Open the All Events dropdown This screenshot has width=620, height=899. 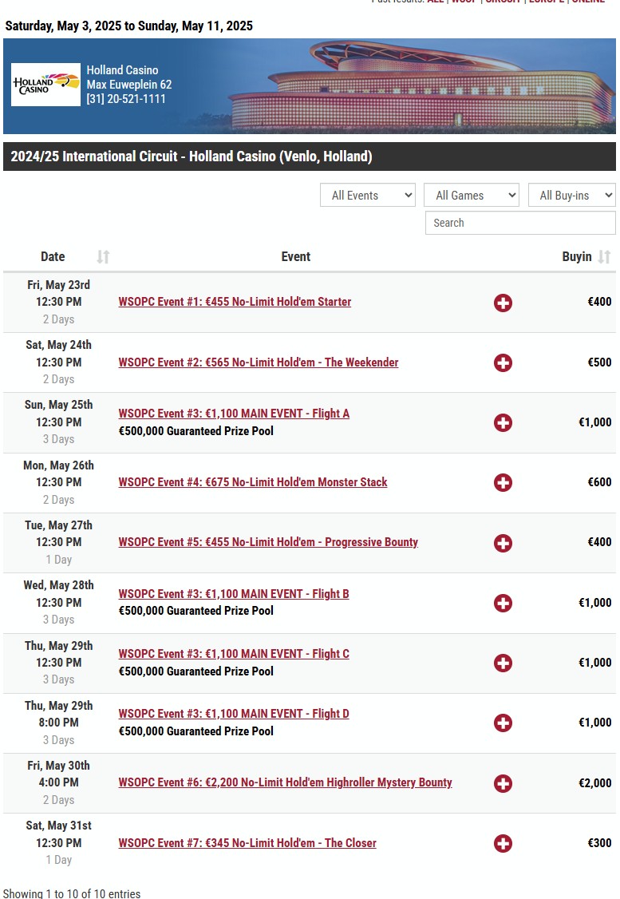[367, 195]
